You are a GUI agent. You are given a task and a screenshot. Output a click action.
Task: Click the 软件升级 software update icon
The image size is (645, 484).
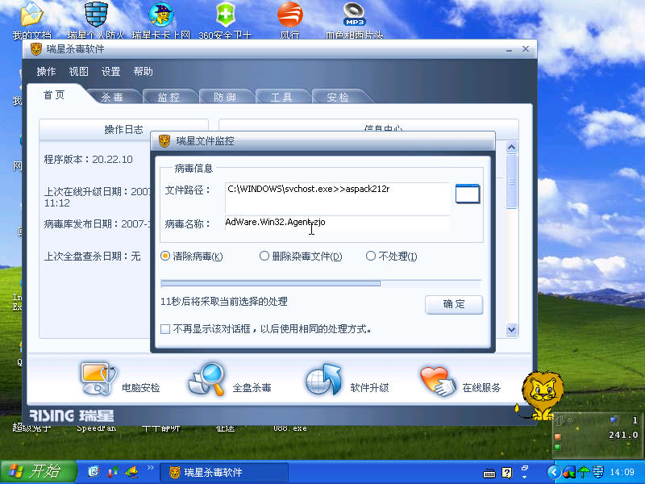324,379
